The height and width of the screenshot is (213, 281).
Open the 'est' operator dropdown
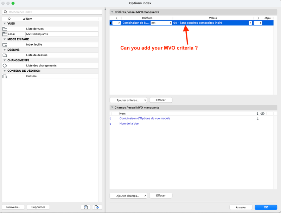tap(161, 23)
